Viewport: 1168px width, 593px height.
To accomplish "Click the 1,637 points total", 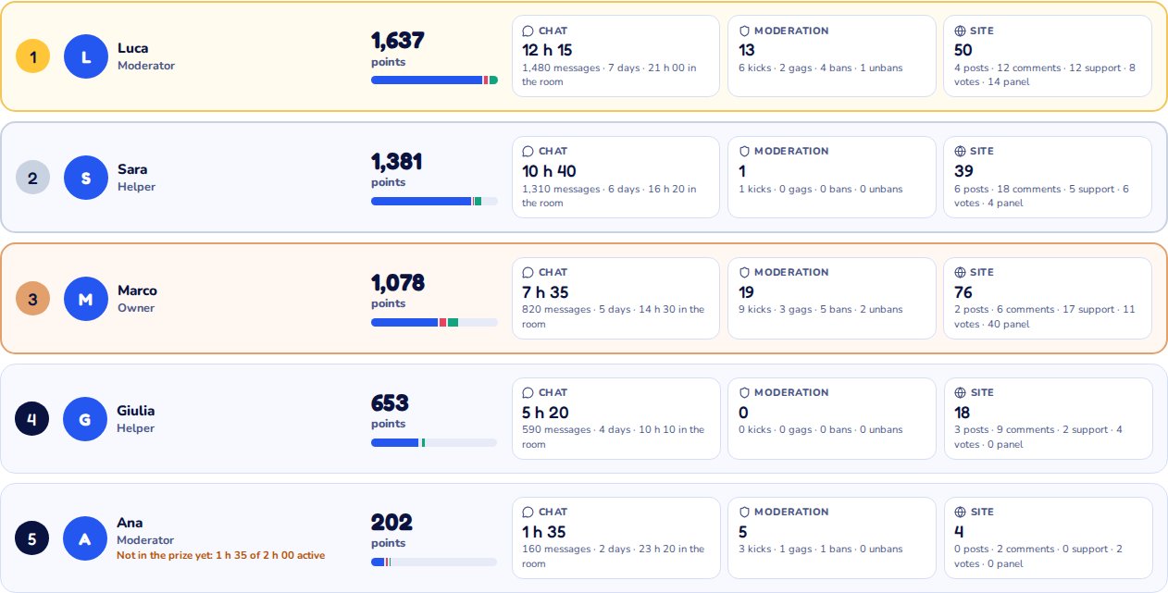I will (x=398, y=41).
